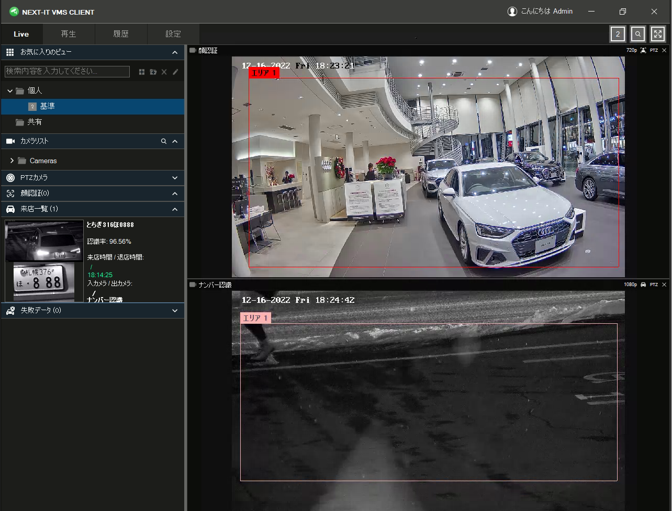
Task: Click the face detection icon on 顔認証 camera
Action: (x=643, y=50)
